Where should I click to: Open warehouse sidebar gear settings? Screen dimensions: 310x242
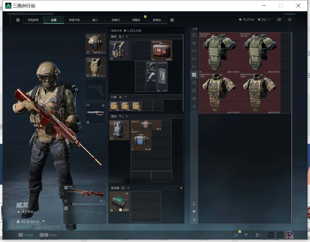click(194, 106)
